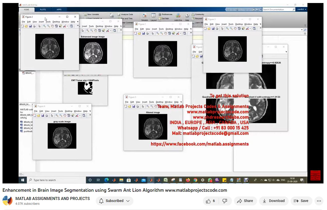The width and height of the screenshot is (327, 210).
Task: Select the Pan hand tool in Figure 2
Action: pyautogui.click(x=52, y=26)
